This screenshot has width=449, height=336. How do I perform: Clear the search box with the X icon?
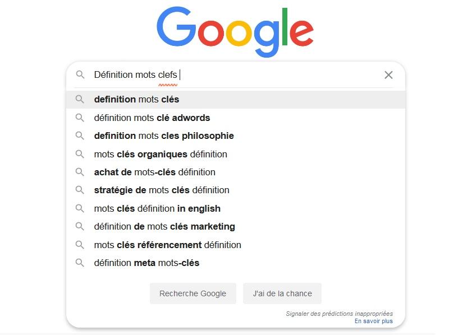388,75
